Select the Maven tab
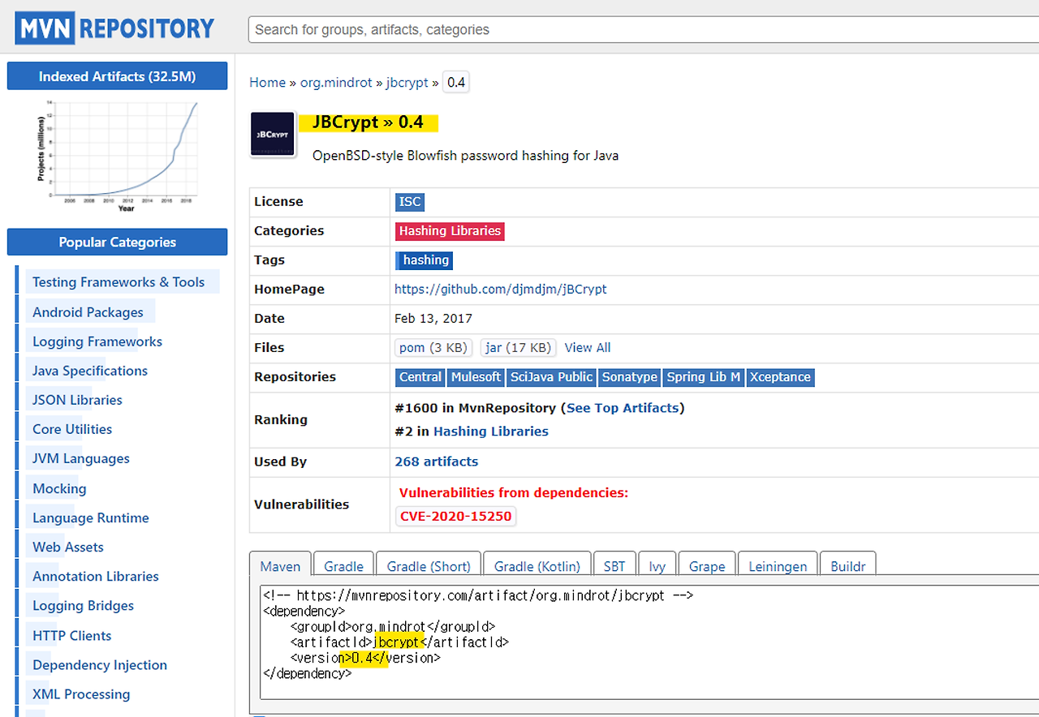This screenshot has width=1039, height=717. point(280,565)
